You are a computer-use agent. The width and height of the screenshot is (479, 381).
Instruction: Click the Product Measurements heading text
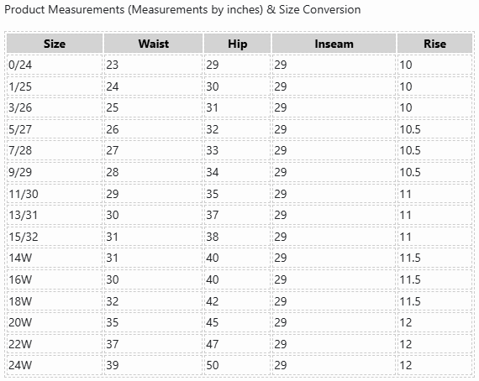[x=182, y=10]
